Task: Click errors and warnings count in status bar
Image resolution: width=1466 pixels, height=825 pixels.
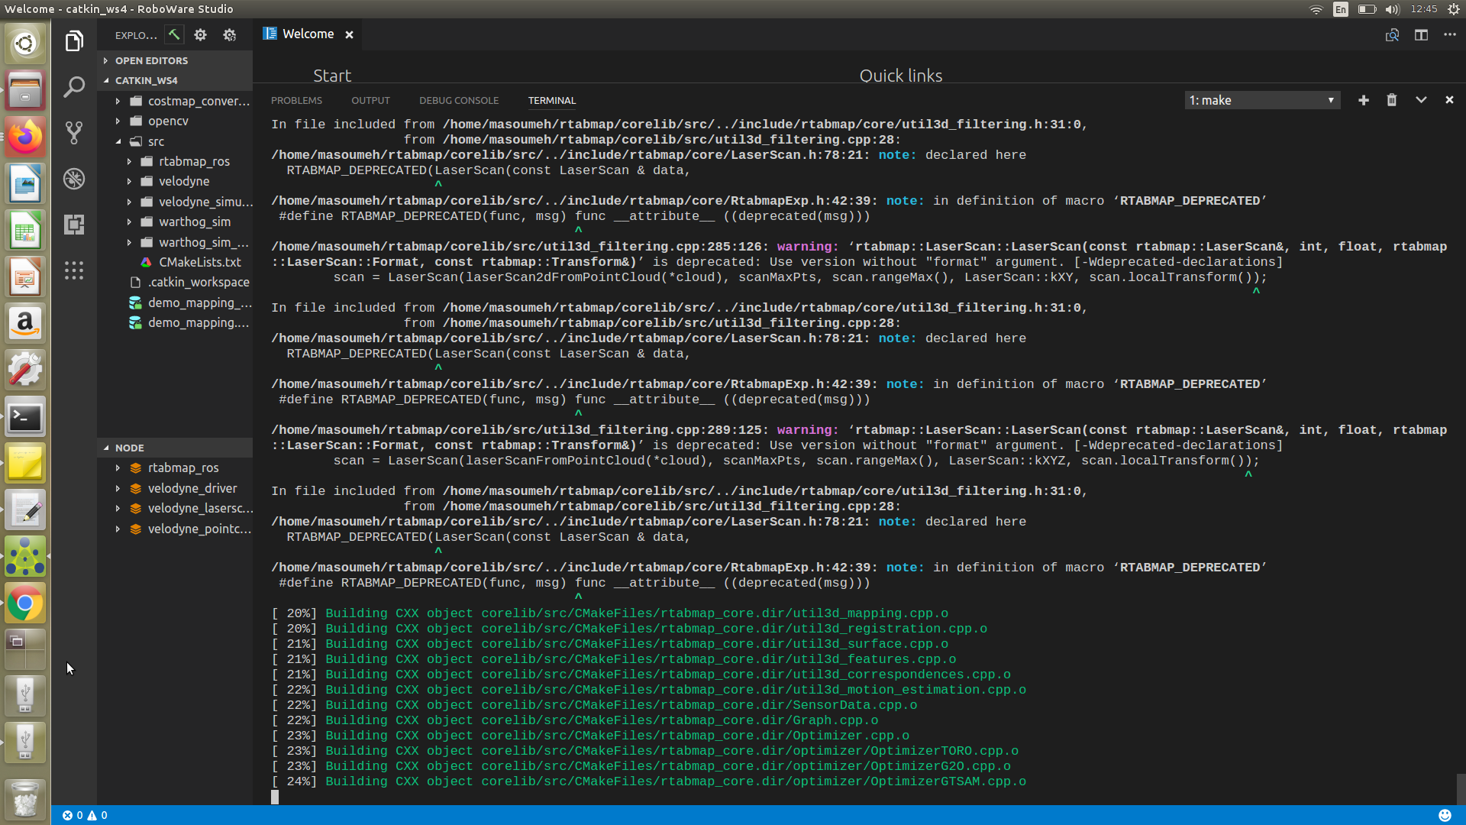Action: 85,815
